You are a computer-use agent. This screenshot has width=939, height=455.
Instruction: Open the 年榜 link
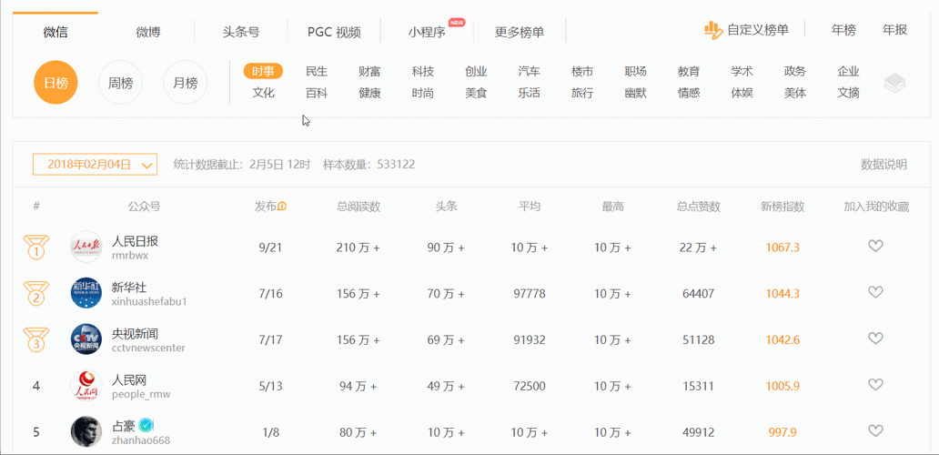(843, 30)
